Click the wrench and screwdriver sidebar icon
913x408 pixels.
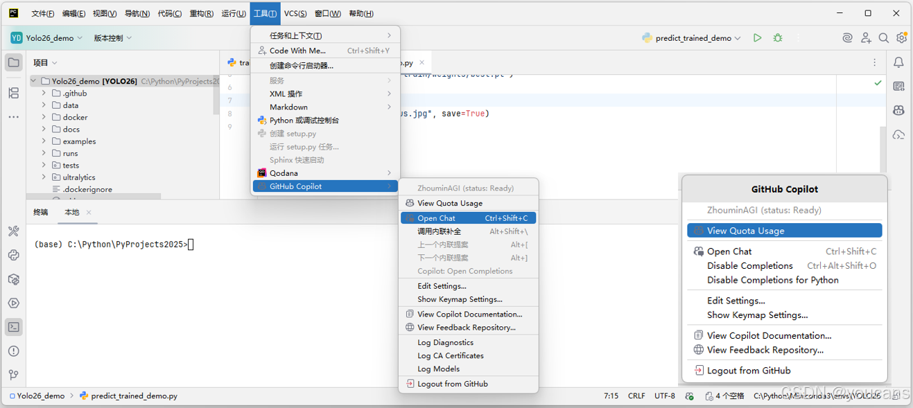(13, 231)
